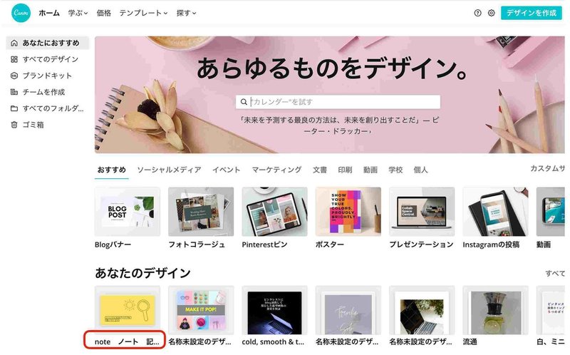The image size is (570, 355).
Task: Click the folder icon beside すべてのフォルダ
Action: [x=14, y=108]
